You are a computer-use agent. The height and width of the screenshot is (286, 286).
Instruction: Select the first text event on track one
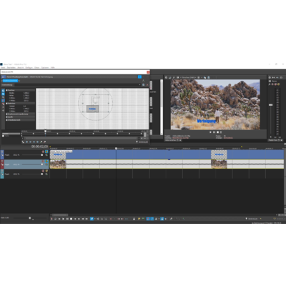tap(58, 154)
